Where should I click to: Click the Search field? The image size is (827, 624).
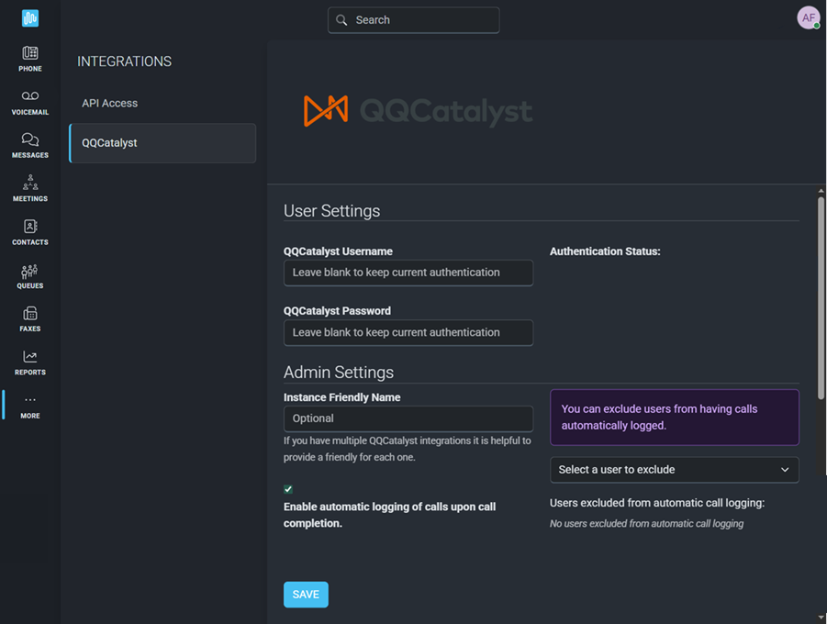click(413, 19)
